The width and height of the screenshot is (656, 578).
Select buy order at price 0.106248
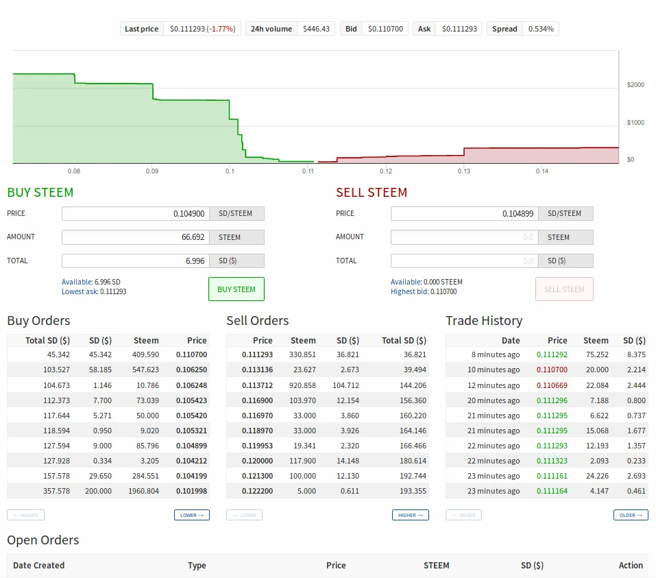pos(108,385)
